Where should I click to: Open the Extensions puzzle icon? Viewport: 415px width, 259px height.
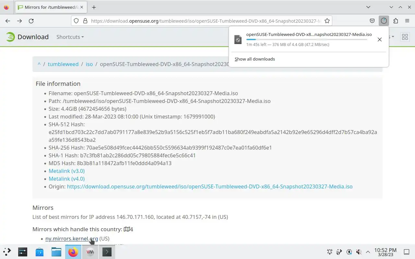tap(396, 21)
